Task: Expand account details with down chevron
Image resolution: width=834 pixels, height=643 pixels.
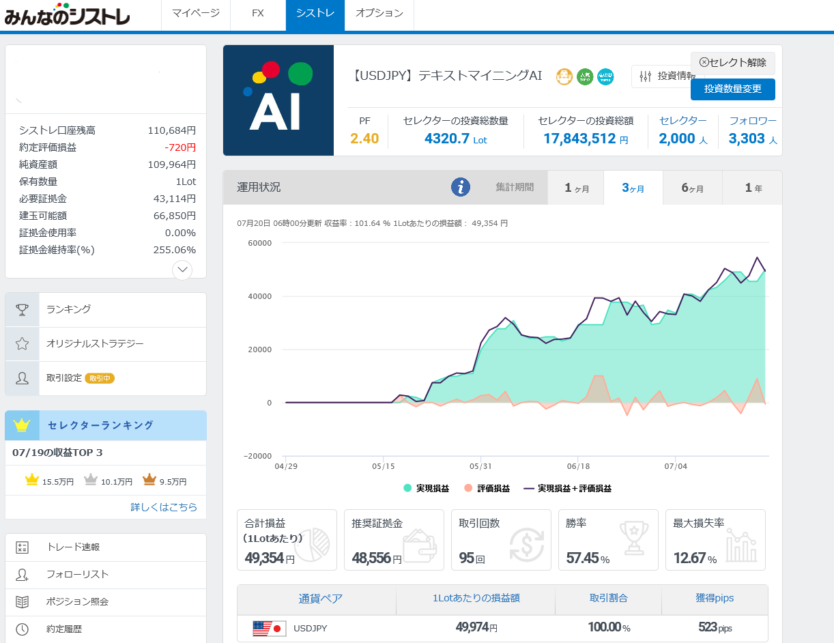Action: pos(182,270)
